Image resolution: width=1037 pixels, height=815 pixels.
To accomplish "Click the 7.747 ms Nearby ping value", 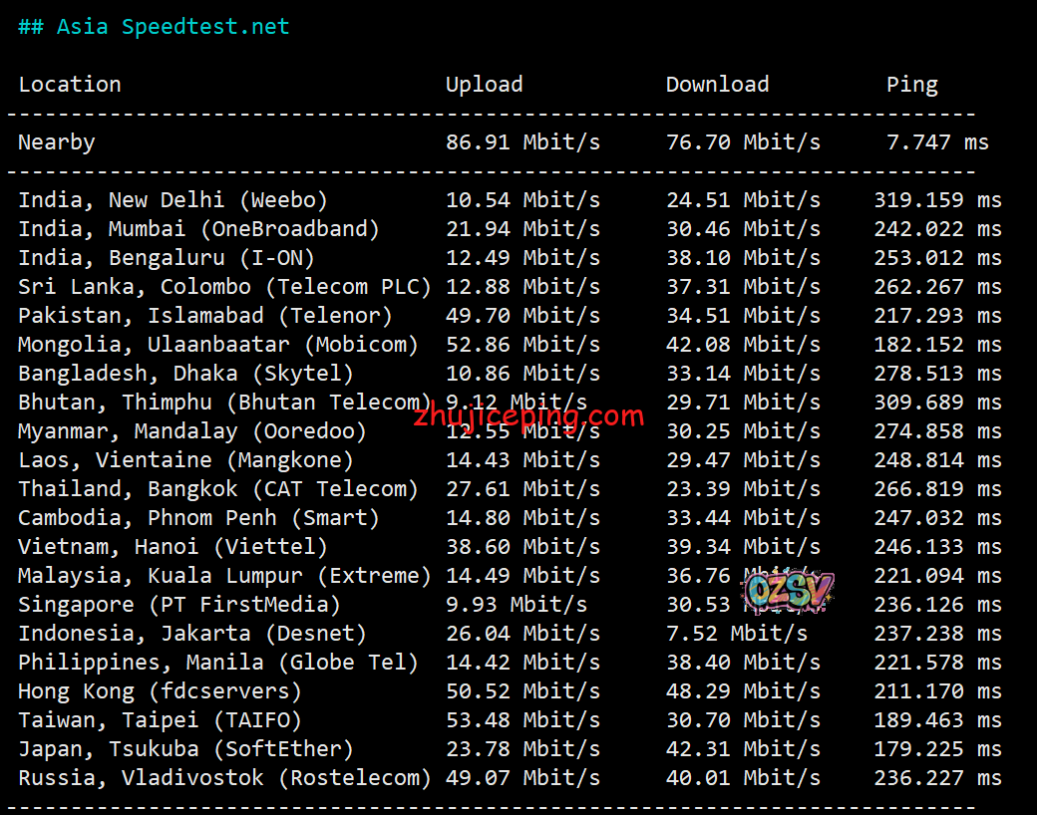I will point(937,142).
